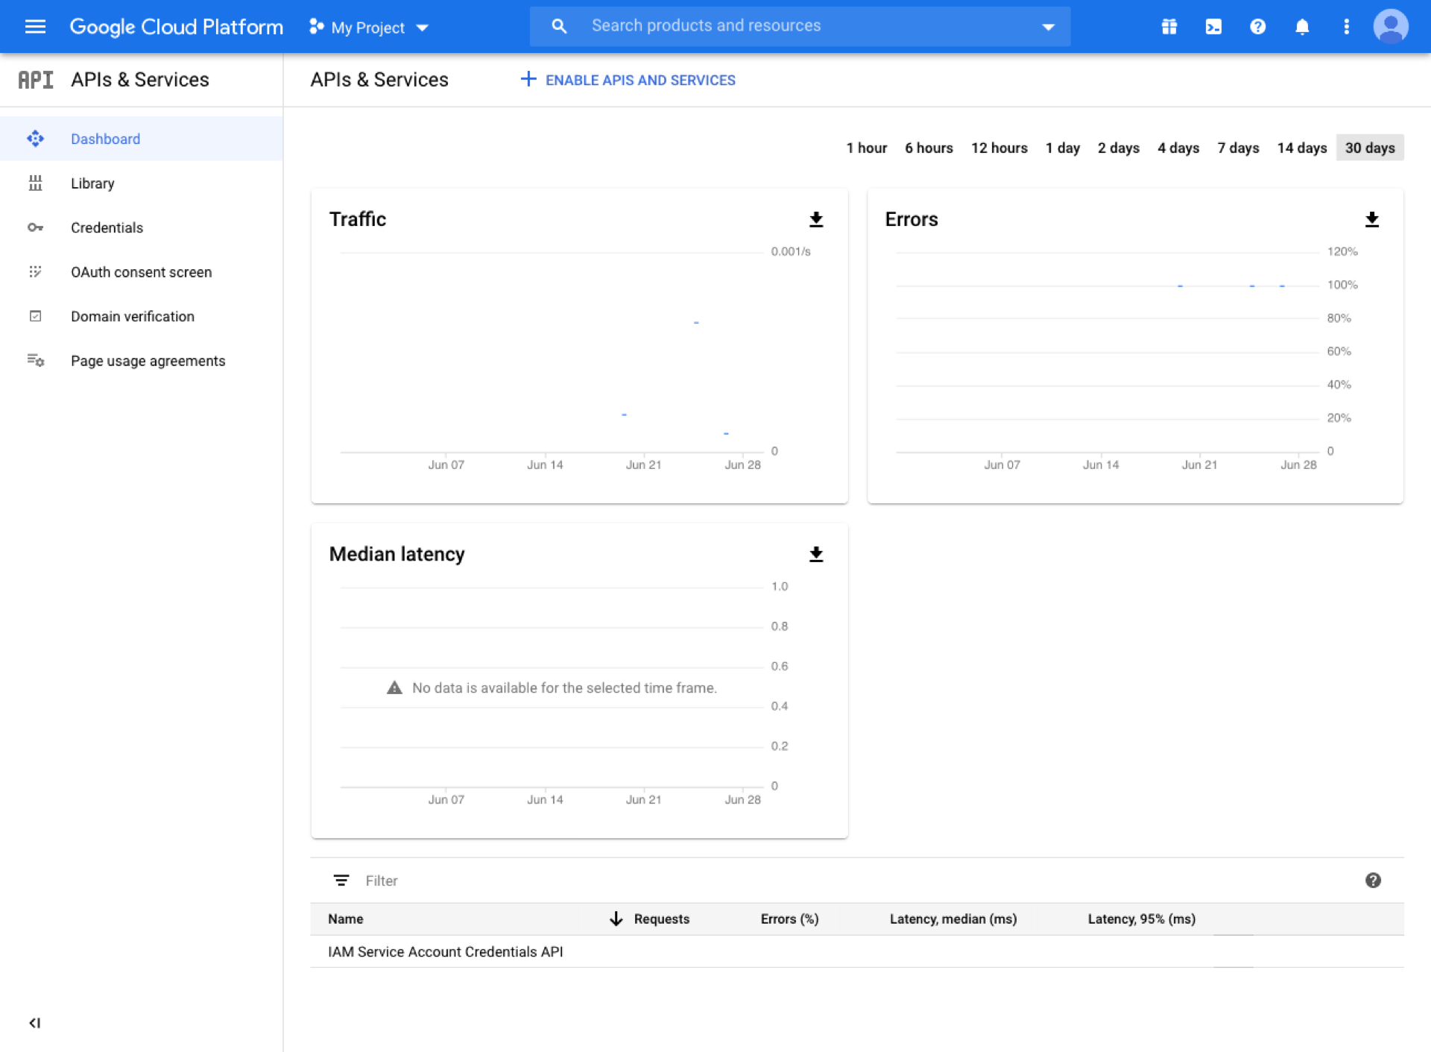Image resolution: width=1431 pixels, height=1052 pixels.
Task: Click the Library grid icon
Action: (x=35, y=183)
